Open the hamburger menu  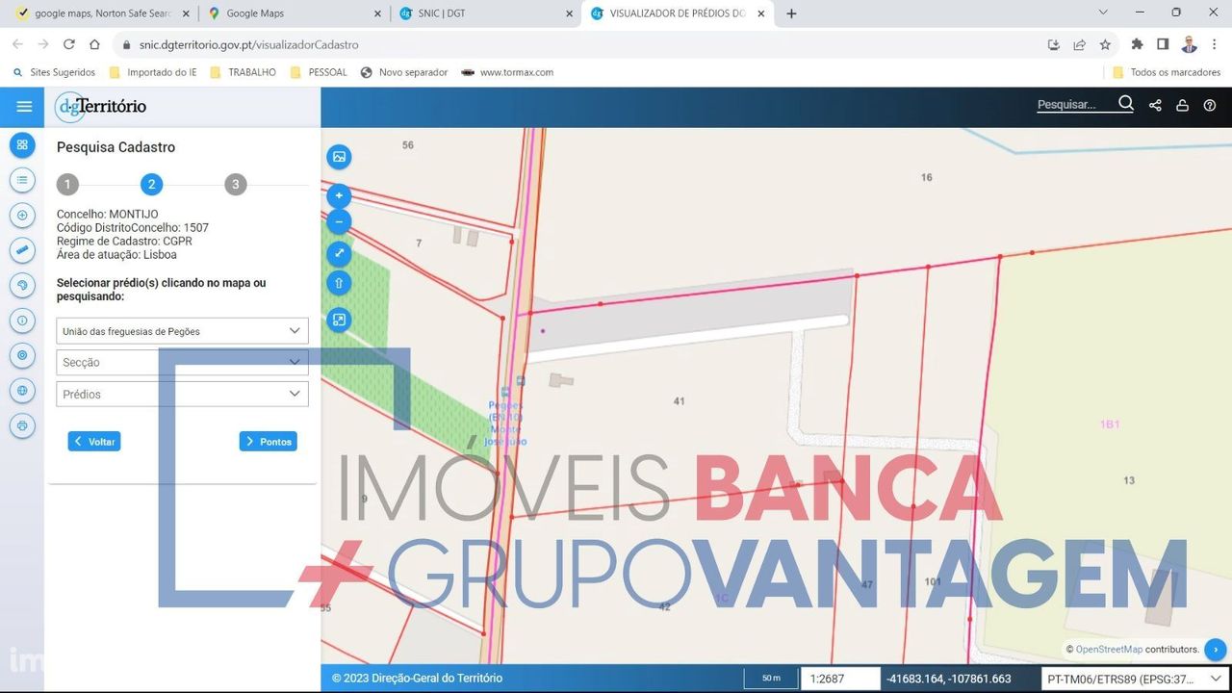24,107
